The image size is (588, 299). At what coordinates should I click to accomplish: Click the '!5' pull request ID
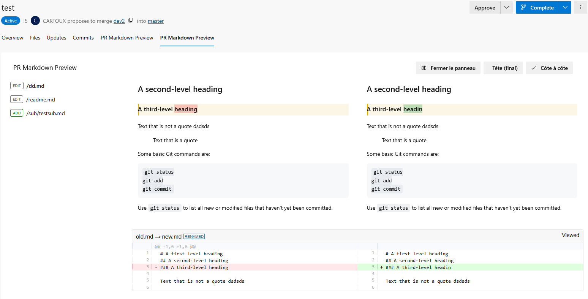[25, 21]
